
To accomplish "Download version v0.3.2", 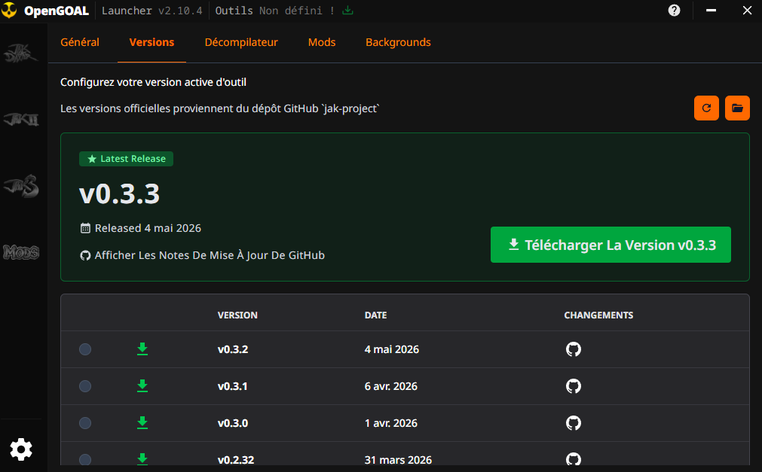I will click(x=142, y=349).
